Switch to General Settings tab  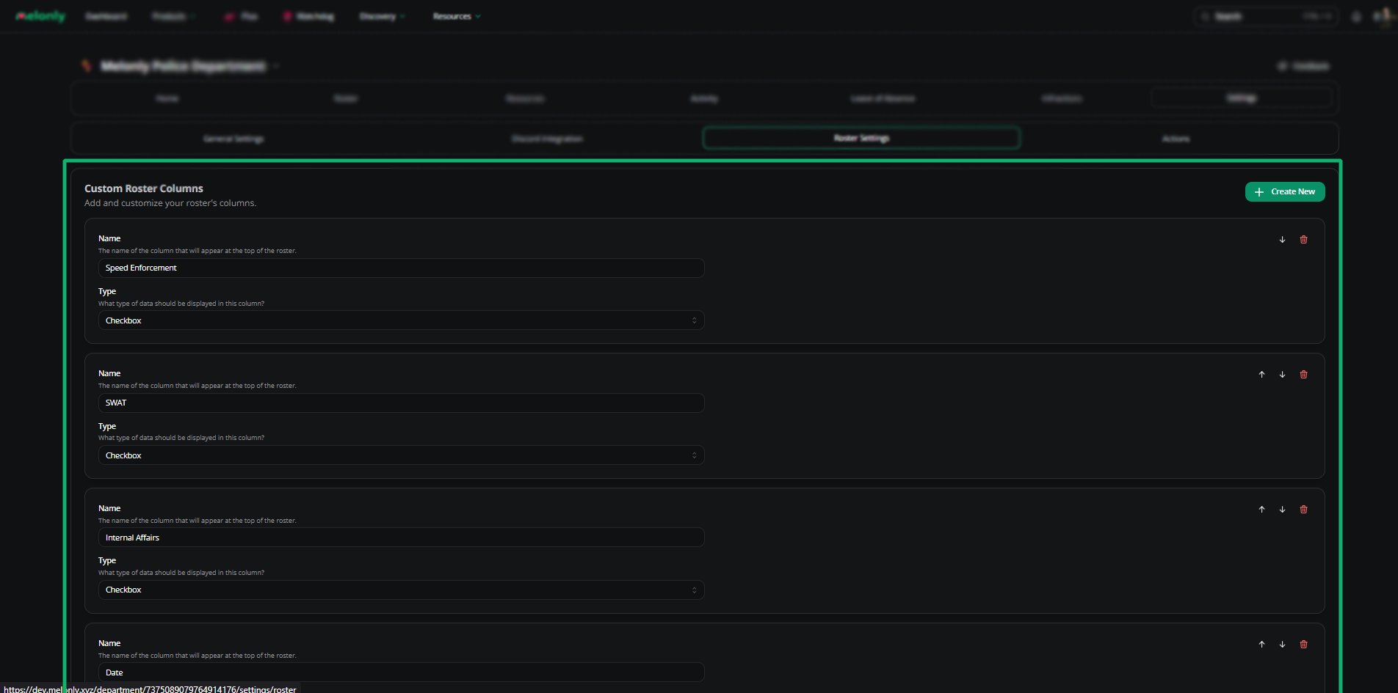click(x=233, y=139)
